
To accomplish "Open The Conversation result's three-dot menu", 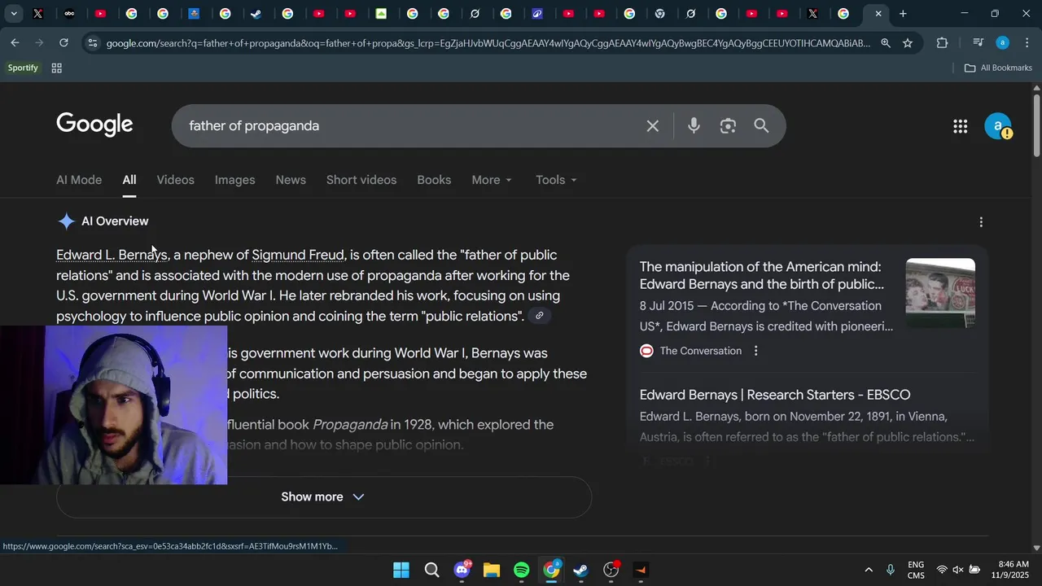I will click(756, 351).
